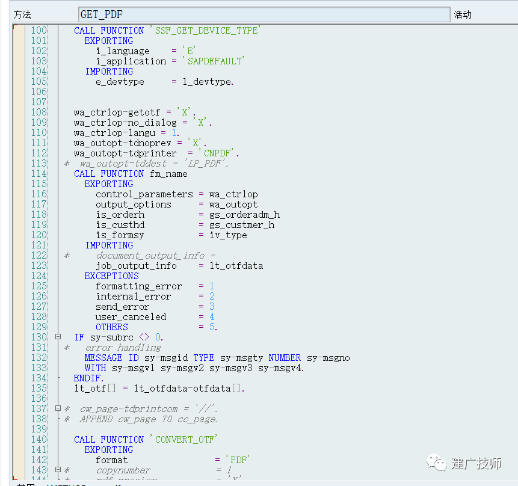
Task: Collapse the IF block at line 130
Action: point(58,337)
